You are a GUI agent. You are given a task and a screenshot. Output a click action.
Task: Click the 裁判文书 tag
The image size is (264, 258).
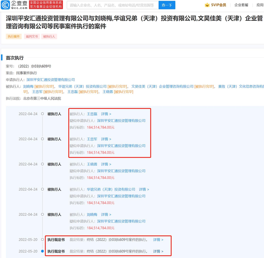(x=32, y=36)
